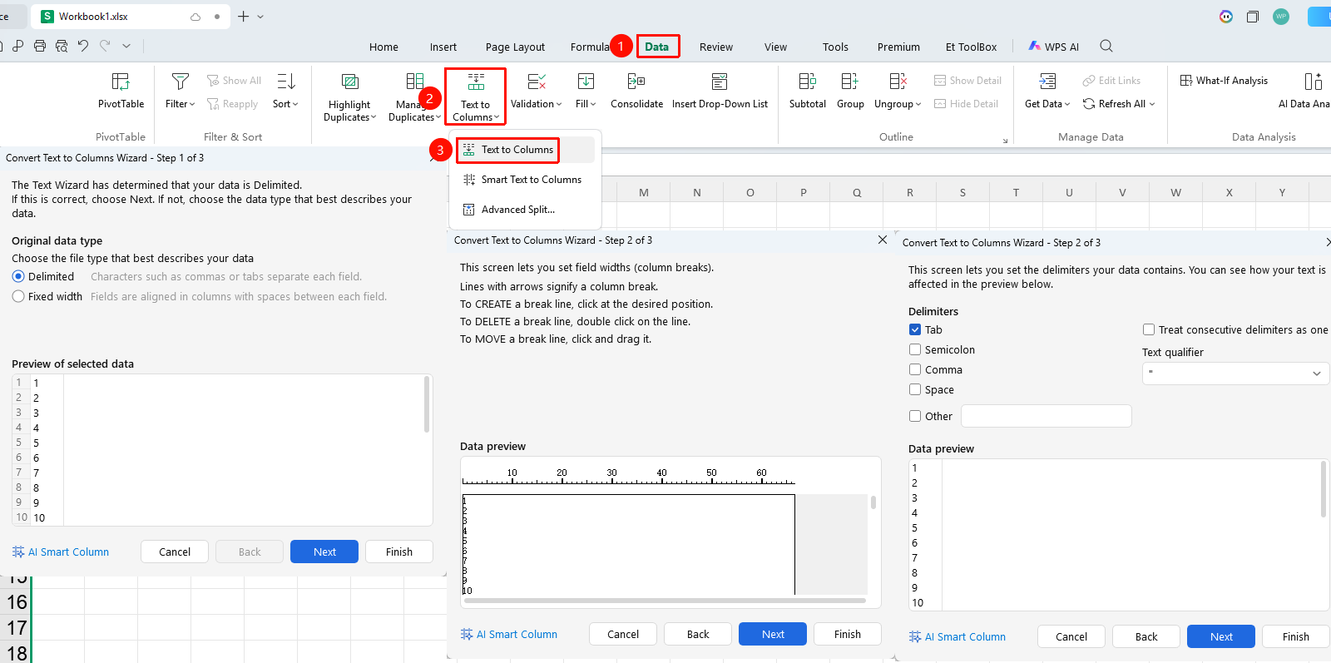Click the Filter funnel icon
Image resolution: width=1331 pixels, height=663 pixels.
pyautogui.click(x=180, y=82)
